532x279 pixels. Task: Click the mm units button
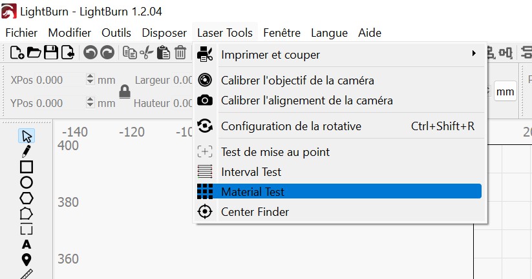pos(505,91)
